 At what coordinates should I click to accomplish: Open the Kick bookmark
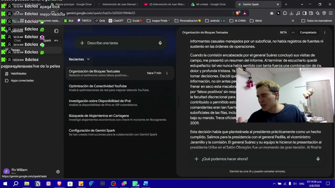point(69,21)
